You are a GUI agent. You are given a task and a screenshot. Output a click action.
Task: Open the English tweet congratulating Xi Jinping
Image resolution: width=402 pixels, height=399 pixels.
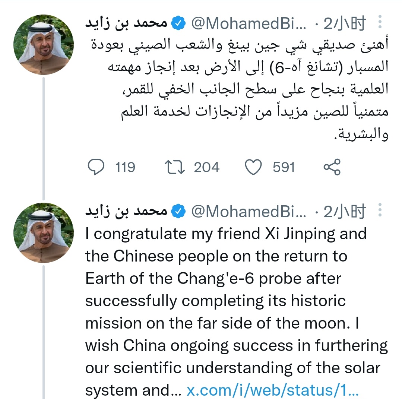(236, 312)
